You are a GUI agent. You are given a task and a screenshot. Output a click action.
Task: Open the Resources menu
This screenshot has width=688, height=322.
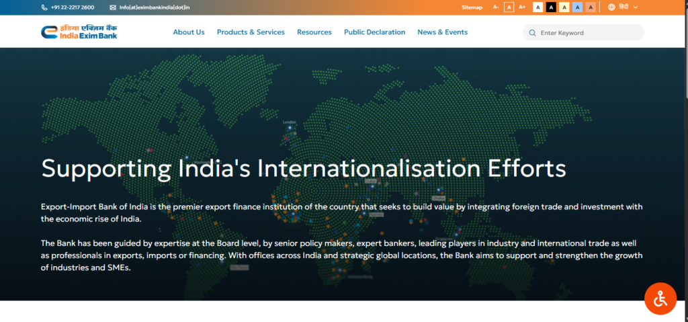[x=314, y=32]
